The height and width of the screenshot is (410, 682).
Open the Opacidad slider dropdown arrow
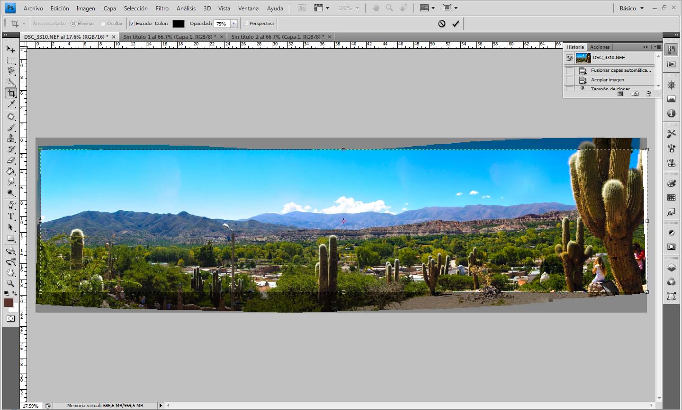click(x=233, y=24)
